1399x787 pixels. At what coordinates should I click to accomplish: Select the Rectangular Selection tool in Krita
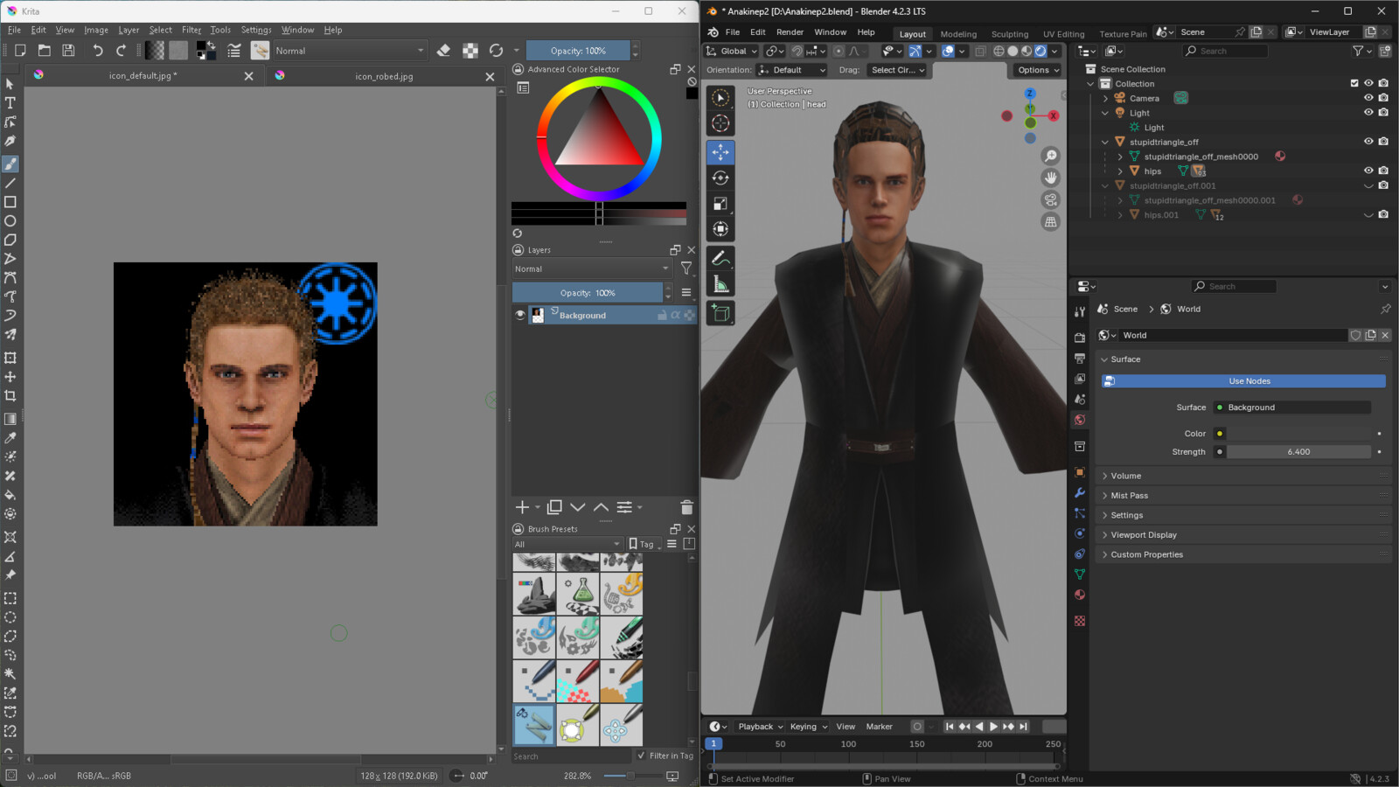tap(10, 599)
